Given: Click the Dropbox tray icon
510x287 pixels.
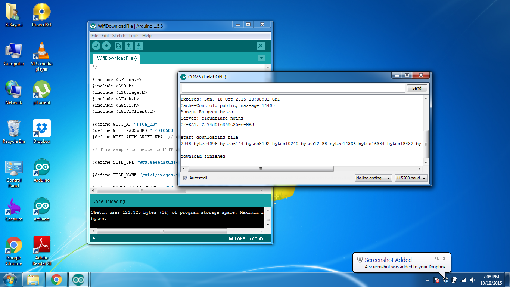Looking at the screenshot, I should [x=445, y=280].
